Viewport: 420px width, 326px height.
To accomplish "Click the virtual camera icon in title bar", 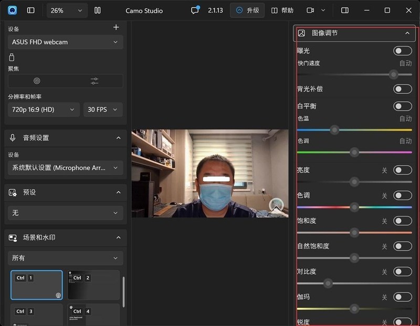I will (311, 10).
